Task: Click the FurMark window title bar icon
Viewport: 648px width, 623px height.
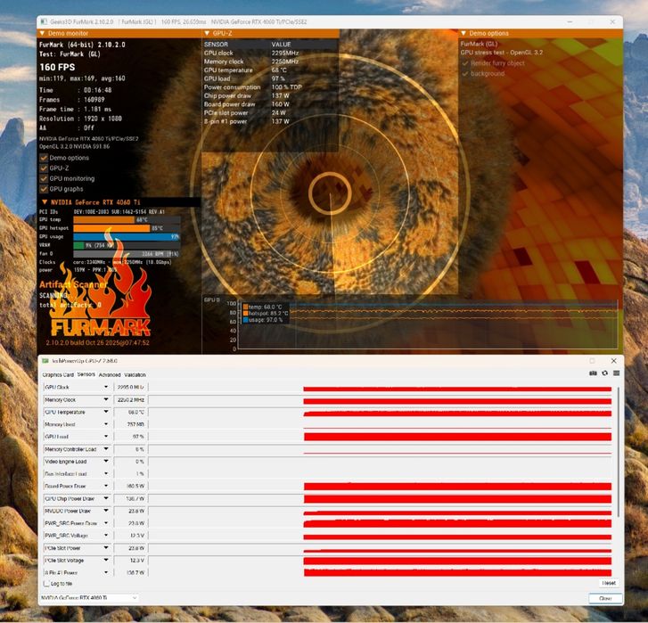Action: pos(44,22)
